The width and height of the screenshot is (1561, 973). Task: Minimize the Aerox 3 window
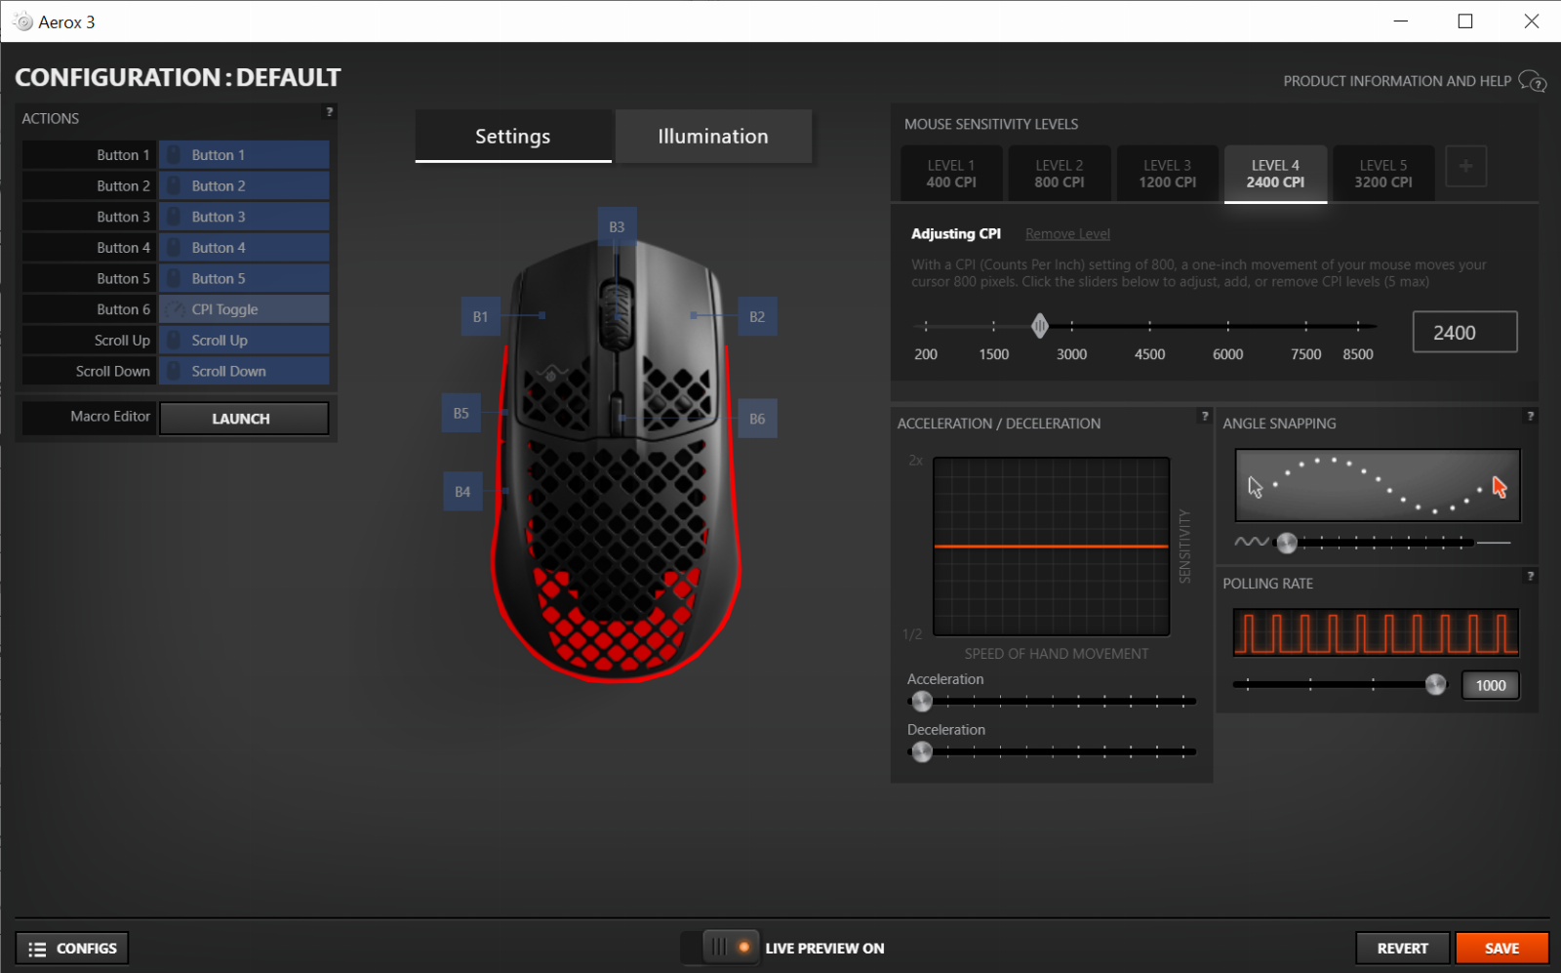[1401, 21]
